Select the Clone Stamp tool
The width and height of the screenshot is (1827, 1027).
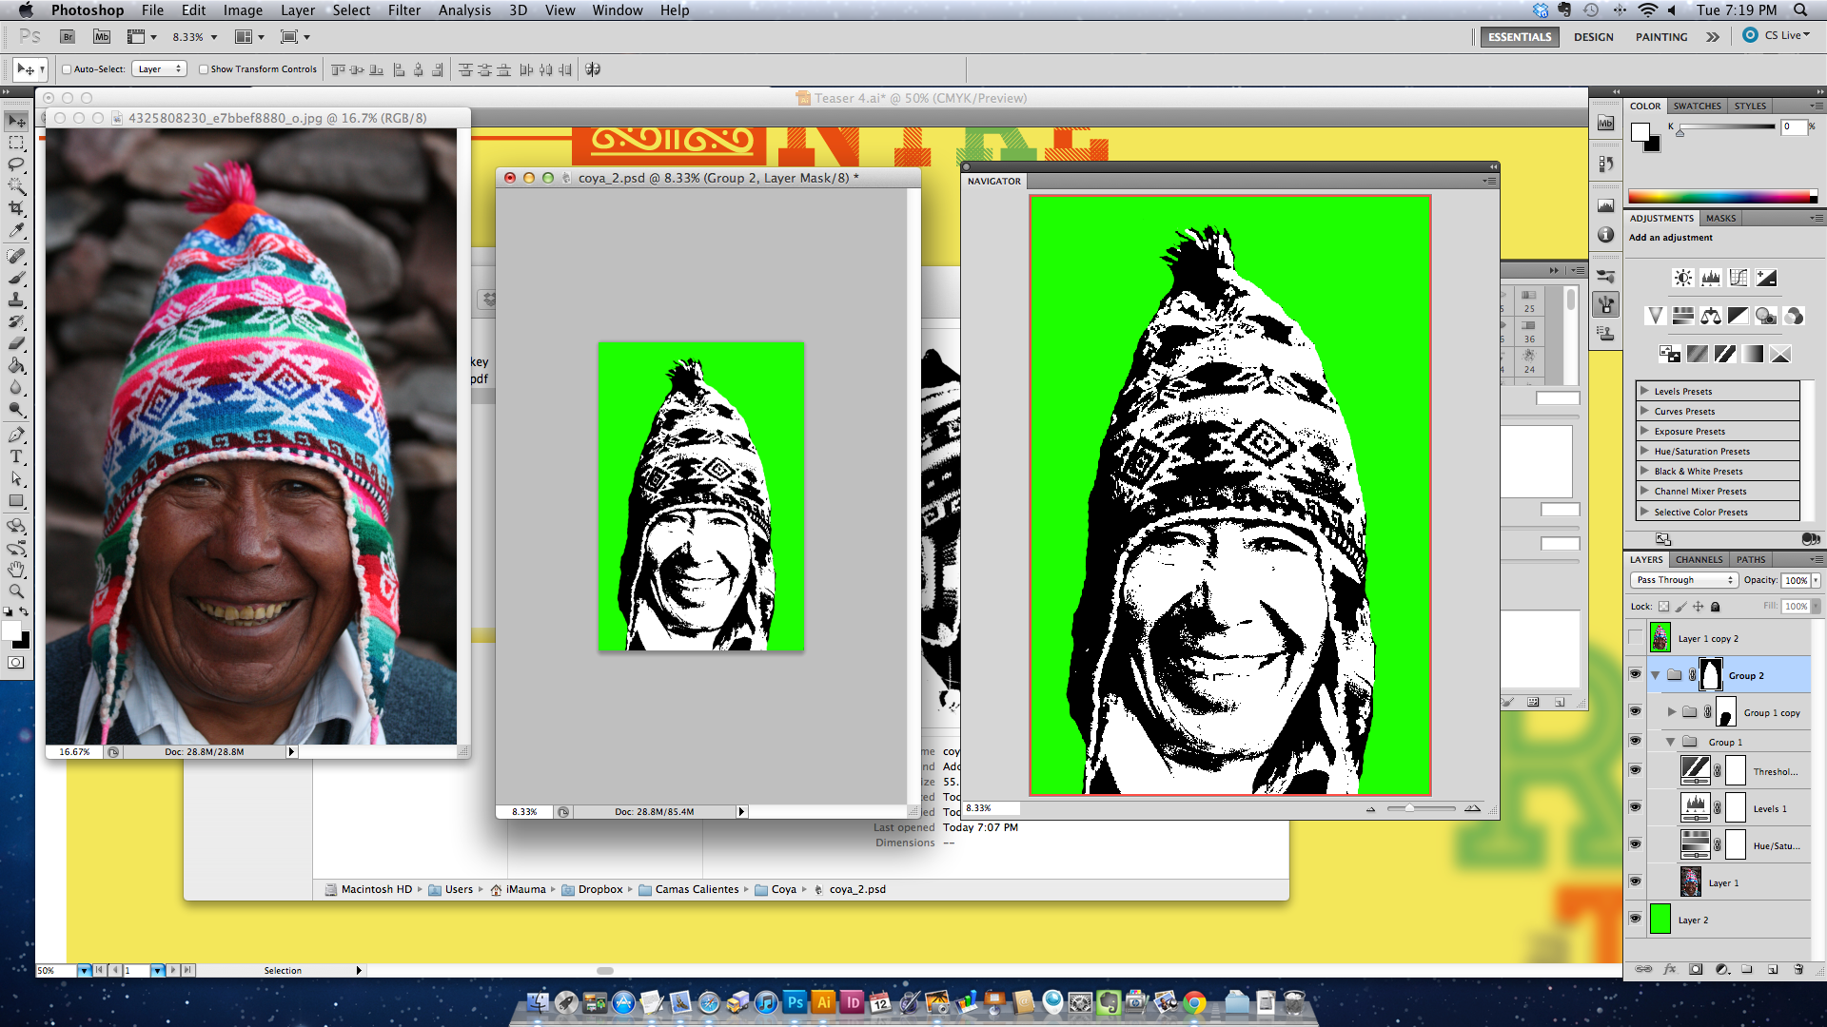click(x=16, y=300)
